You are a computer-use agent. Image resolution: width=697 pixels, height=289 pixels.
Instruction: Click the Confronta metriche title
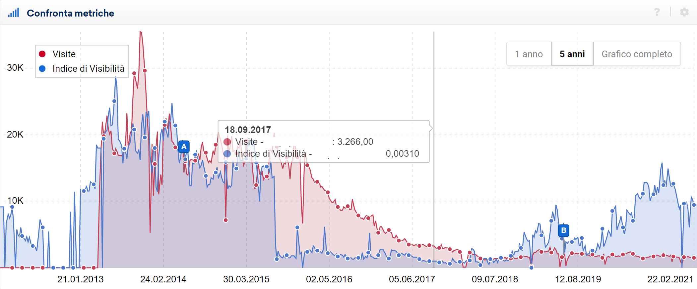click(x=70, y=13)
